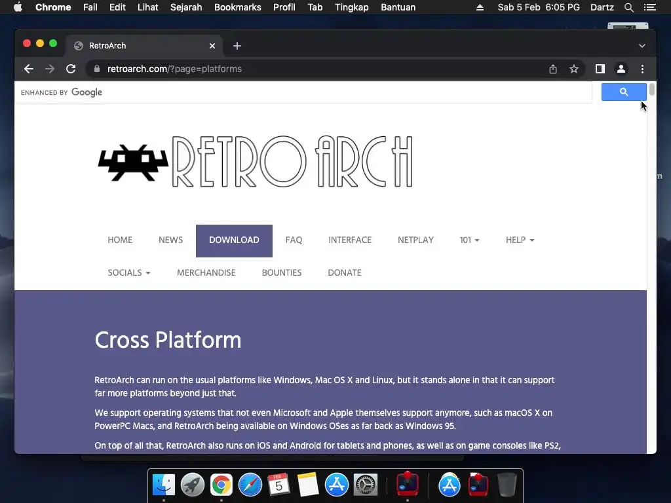Open Launchpad rocket in the Dock
This screenshot has height=503, width=671.
[193, 485]
